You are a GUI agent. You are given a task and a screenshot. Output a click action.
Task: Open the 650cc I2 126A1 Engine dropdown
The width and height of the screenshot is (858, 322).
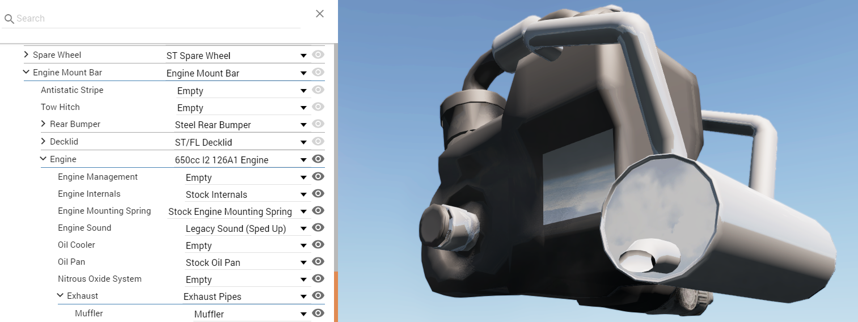click(242, 160)
